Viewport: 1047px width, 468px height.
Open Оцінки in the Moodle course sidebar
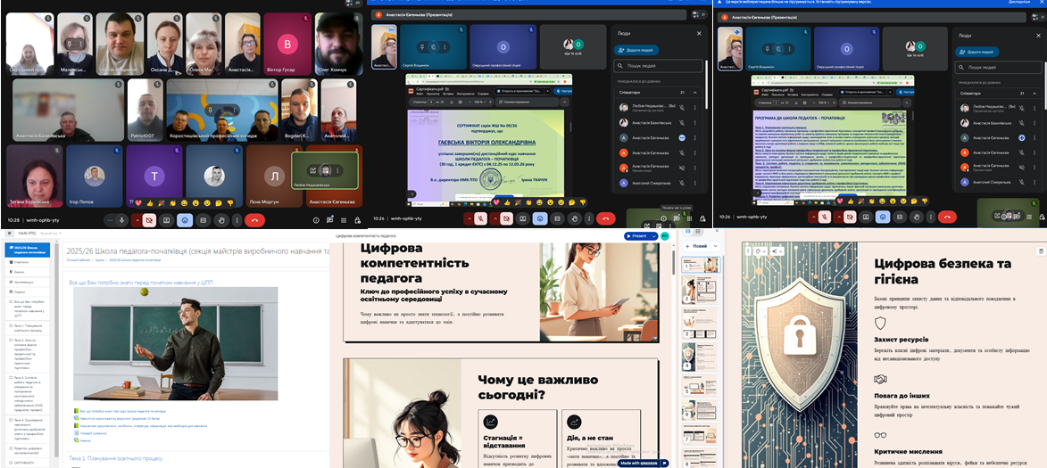(20, 291)
